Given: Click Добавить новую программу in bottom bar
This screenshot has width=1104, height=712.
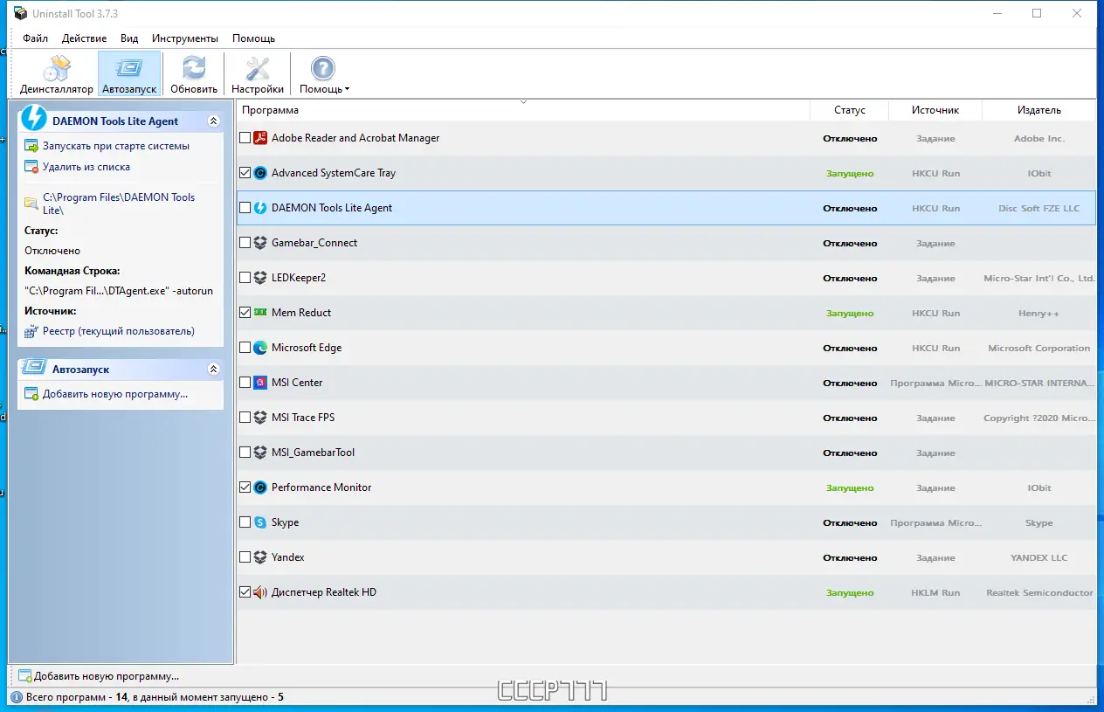Looking at the screenshot, I should point(107,676).
